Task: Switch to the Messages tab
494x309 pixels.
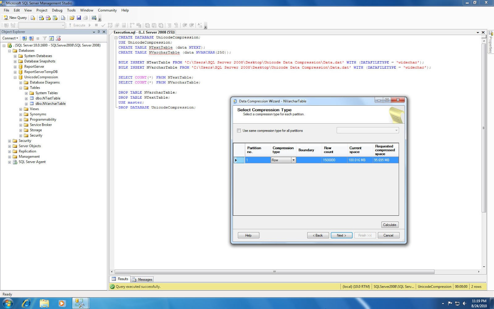Action: coord(142,279)
